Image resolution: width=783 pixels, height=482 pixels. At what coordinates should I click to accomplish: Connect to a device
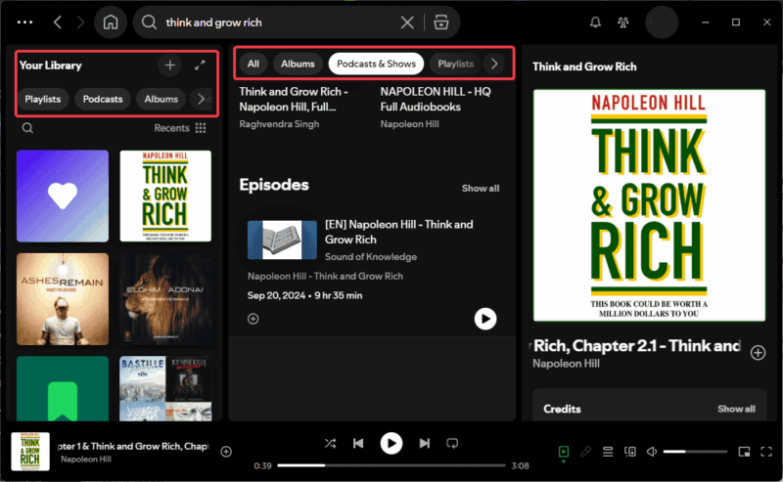[630, 452]
